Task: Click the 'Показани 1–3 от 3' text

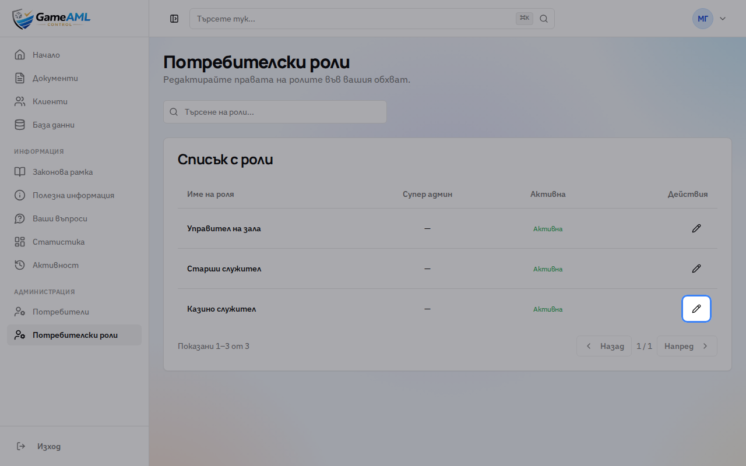Action: [213, 346]
